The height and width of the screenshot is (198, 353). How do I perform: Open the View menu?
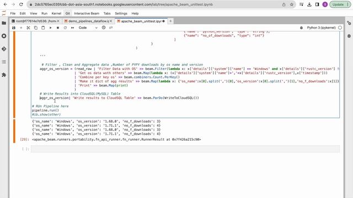34,13
